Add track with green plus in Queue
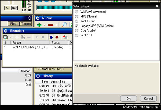The image size is (161, 110). pyautogui.click(x=39, y=25)
